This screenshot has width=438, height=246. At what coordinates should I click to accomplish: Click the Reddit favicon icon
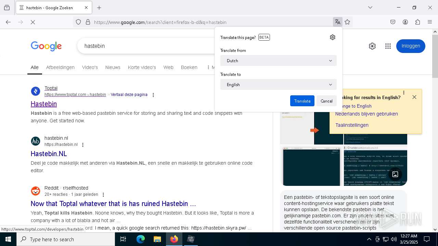(x=36, y=191)
